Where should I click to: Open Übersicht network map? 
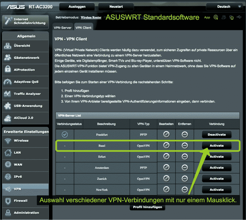tap(25, 46)
